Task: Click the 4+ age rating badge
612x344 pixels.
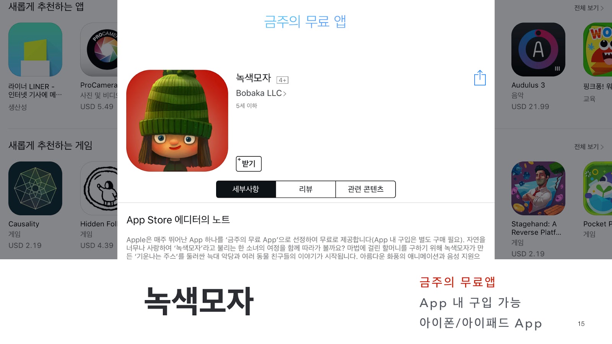Action: coord(282,80)
